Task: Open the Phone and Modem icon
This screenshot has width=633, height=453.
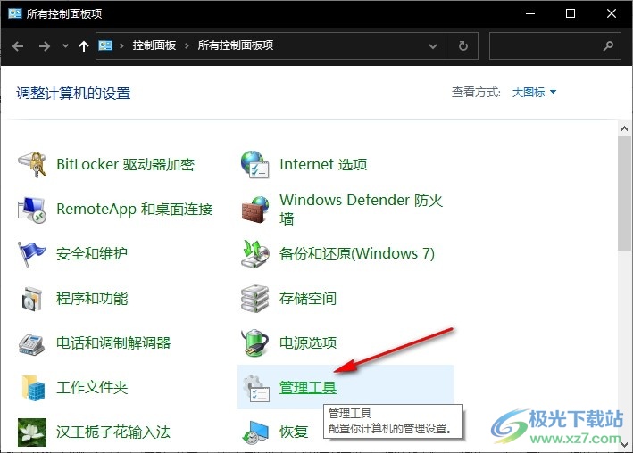Action: [x=31, y=343]
